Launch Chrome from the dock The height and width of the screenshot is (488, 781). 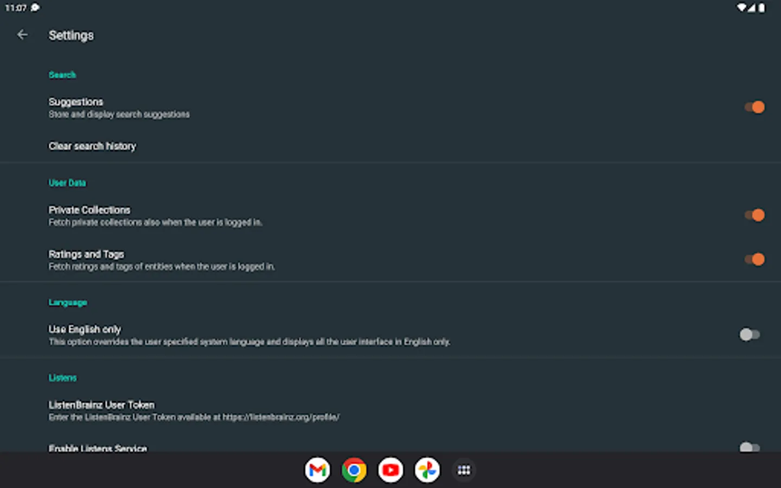[x=354, y=470]
